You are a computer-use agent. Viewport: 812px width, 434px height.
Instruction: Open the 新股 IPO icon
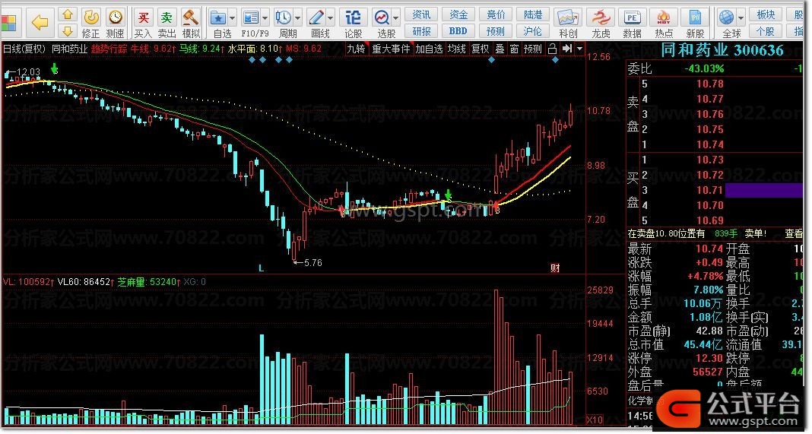(696, 18)
